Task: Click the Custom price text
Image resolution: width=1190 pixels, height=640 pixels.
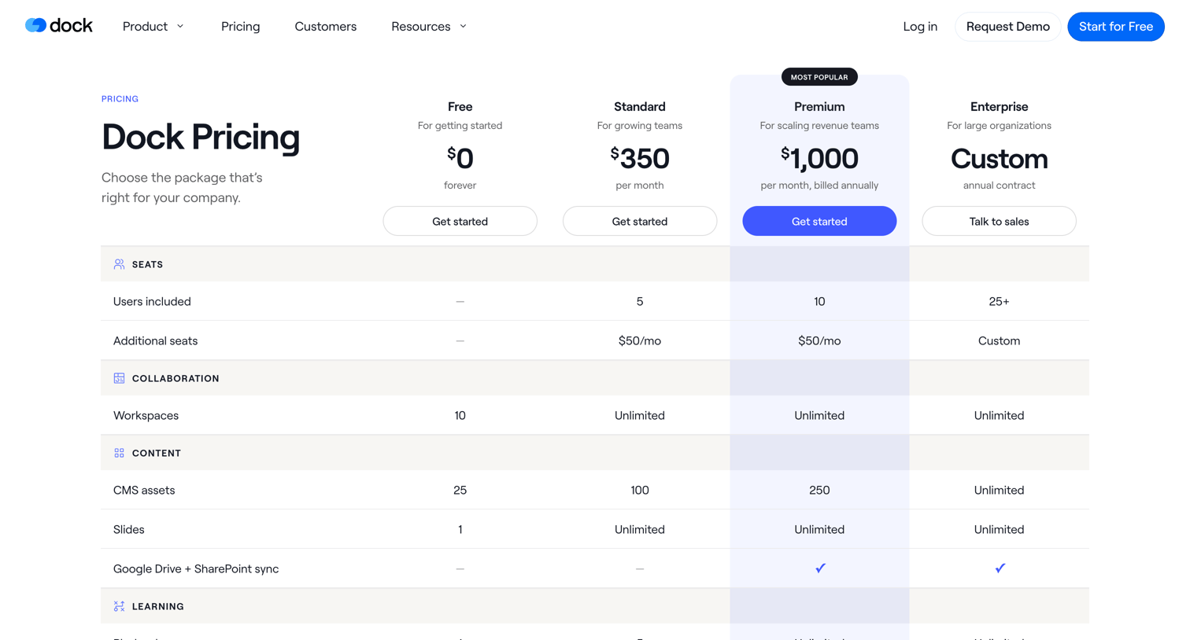Action: click(x=999, y=159)
